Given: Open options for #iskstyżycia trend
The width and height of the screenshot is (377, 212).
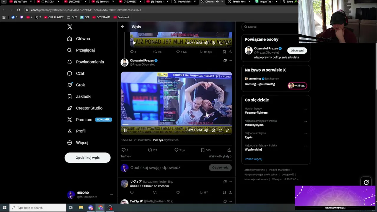Looking at the screenshot, I should point(305,121).
